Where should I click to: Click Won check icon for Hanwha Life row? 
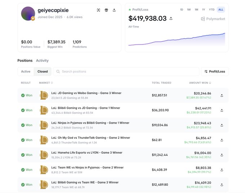click(23, 155)
